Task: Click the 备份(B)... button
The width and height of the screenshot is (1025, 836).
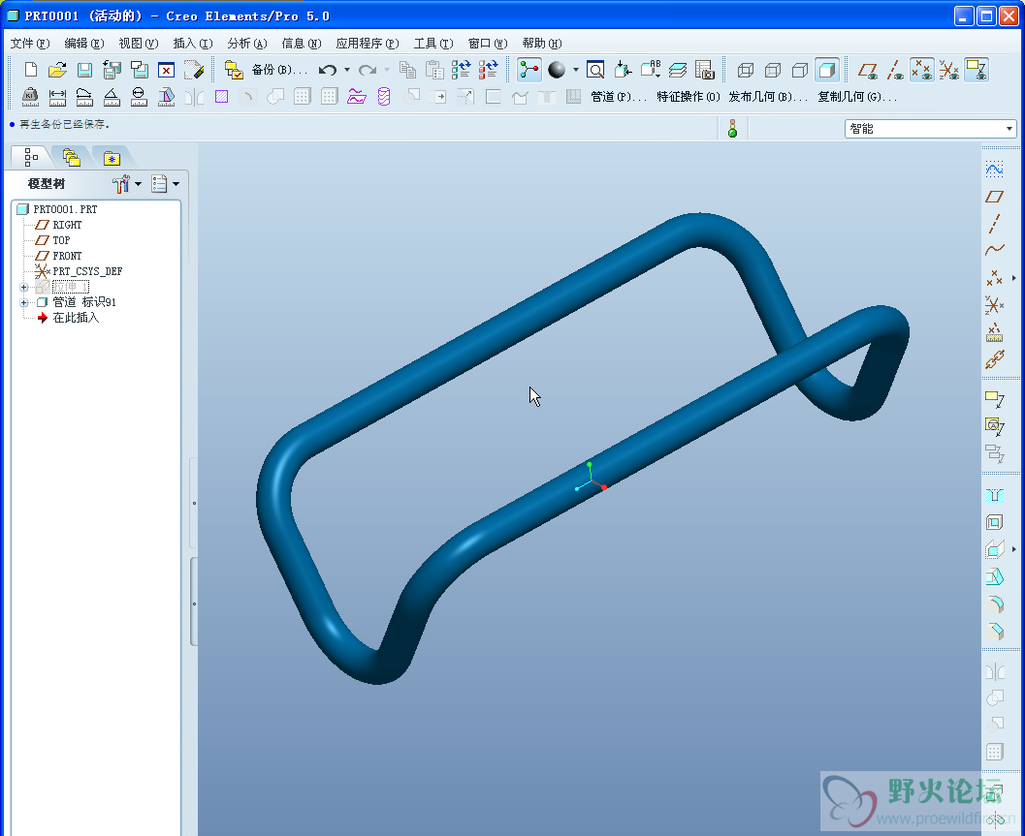Action: 279,69
